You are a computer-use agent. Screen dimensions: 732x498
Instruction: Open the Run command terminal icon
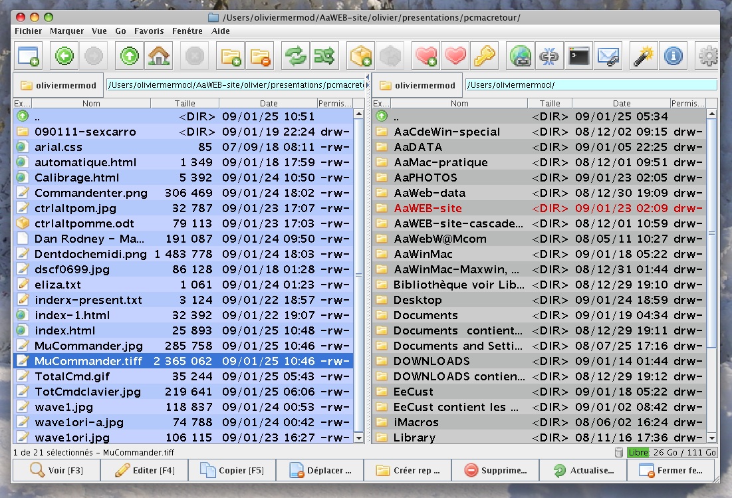(x=578, y=57)
